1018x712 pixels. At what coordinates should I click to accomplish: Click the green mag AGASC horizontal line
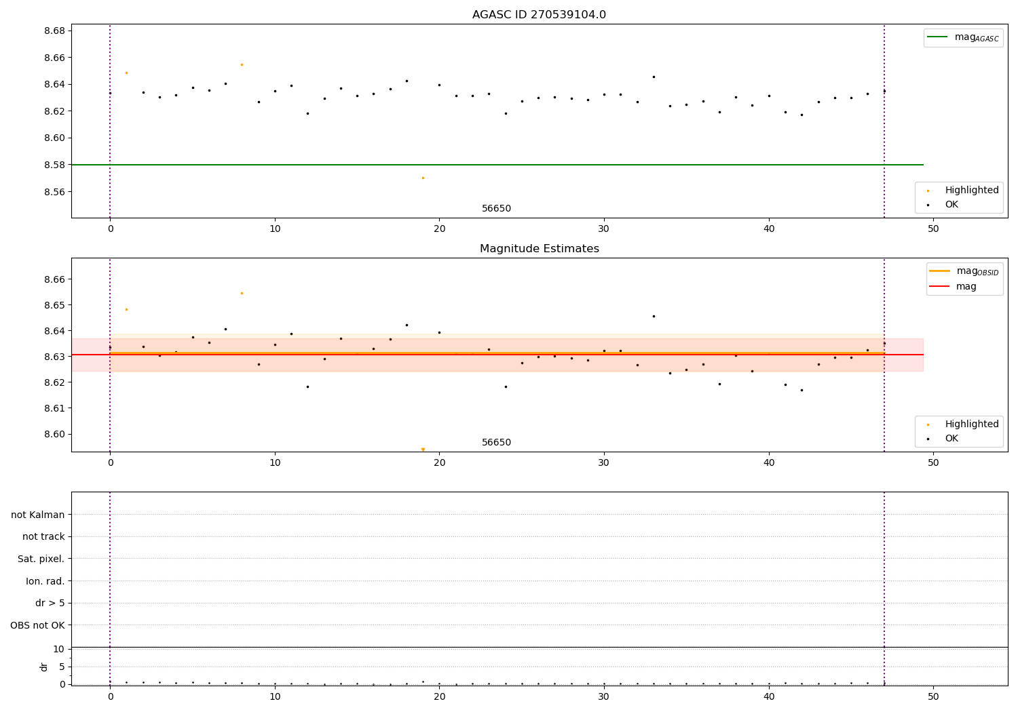(497, 165)
